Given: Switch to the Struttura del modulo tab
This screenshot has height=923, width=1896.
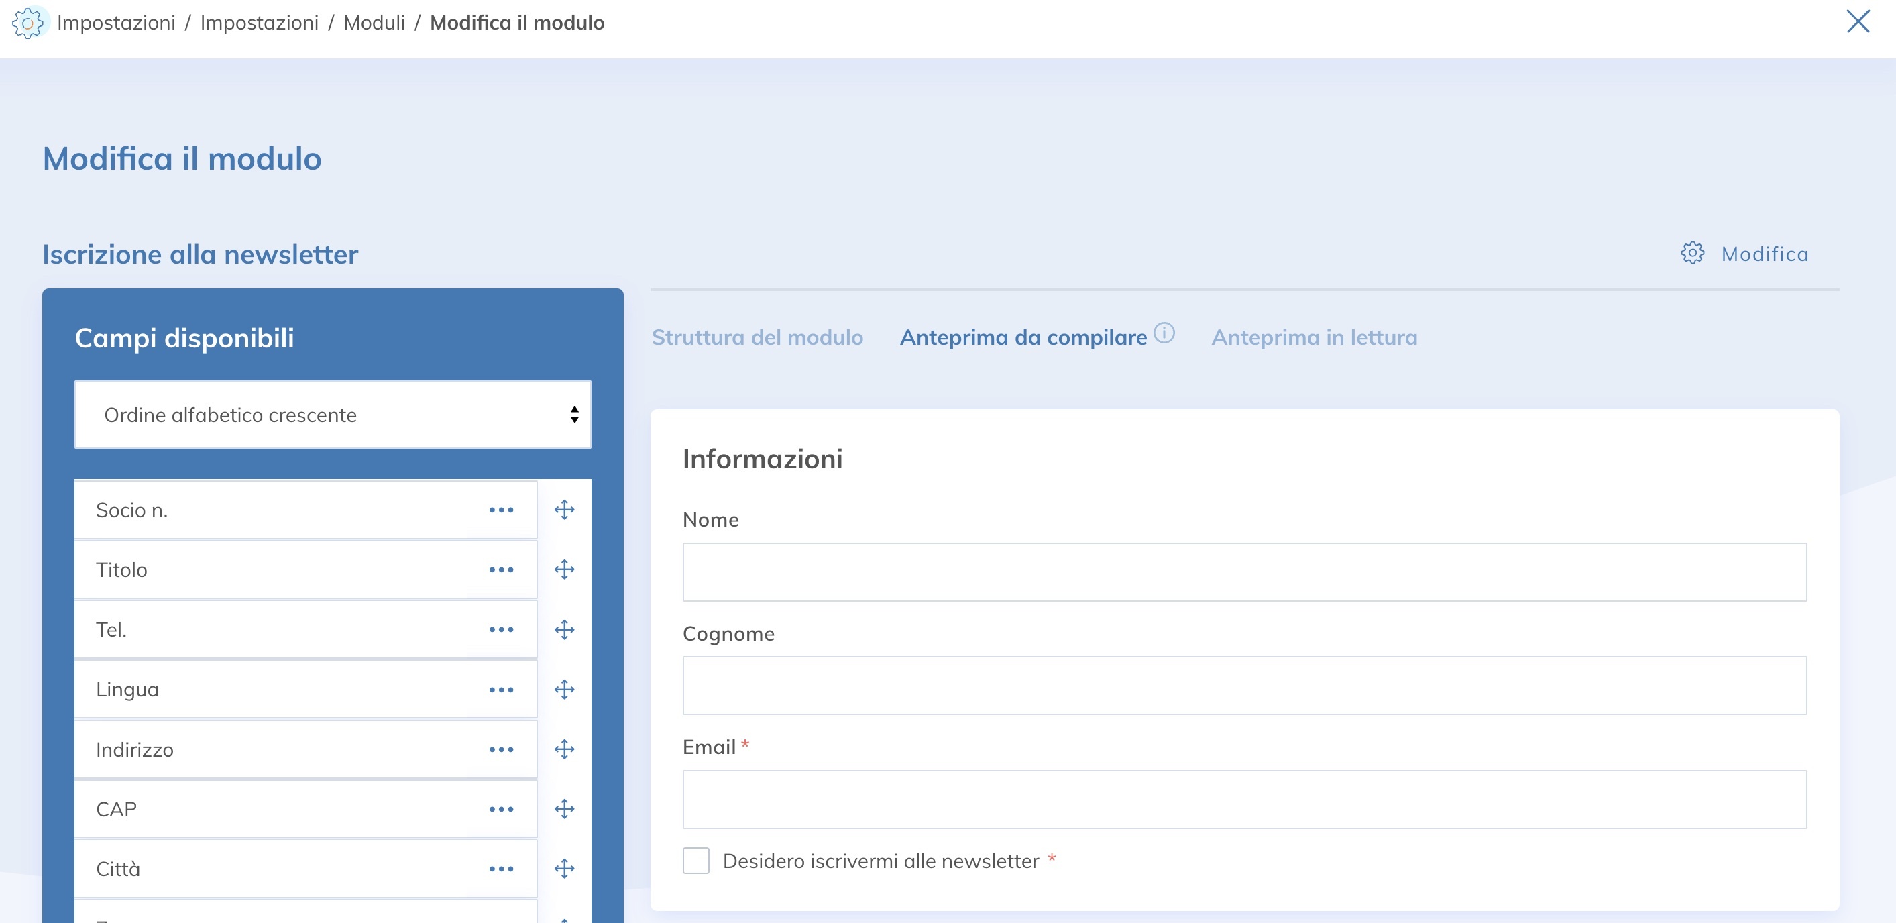Looking at the screenshot, I should click(x=757, y=337).
